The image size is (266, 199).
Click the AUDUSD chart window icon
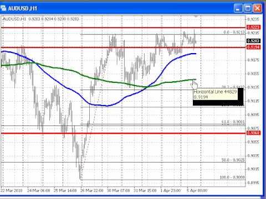3,8
